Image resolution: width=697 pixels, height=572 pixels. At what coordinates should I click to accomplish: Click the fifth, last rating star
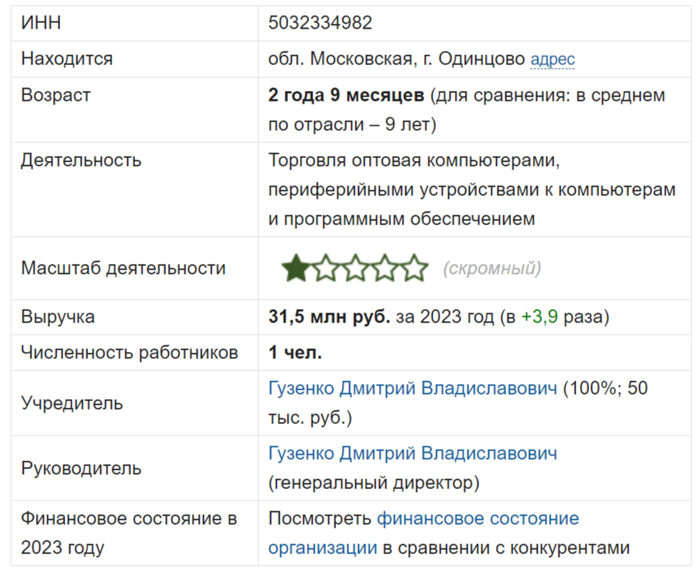414,269
